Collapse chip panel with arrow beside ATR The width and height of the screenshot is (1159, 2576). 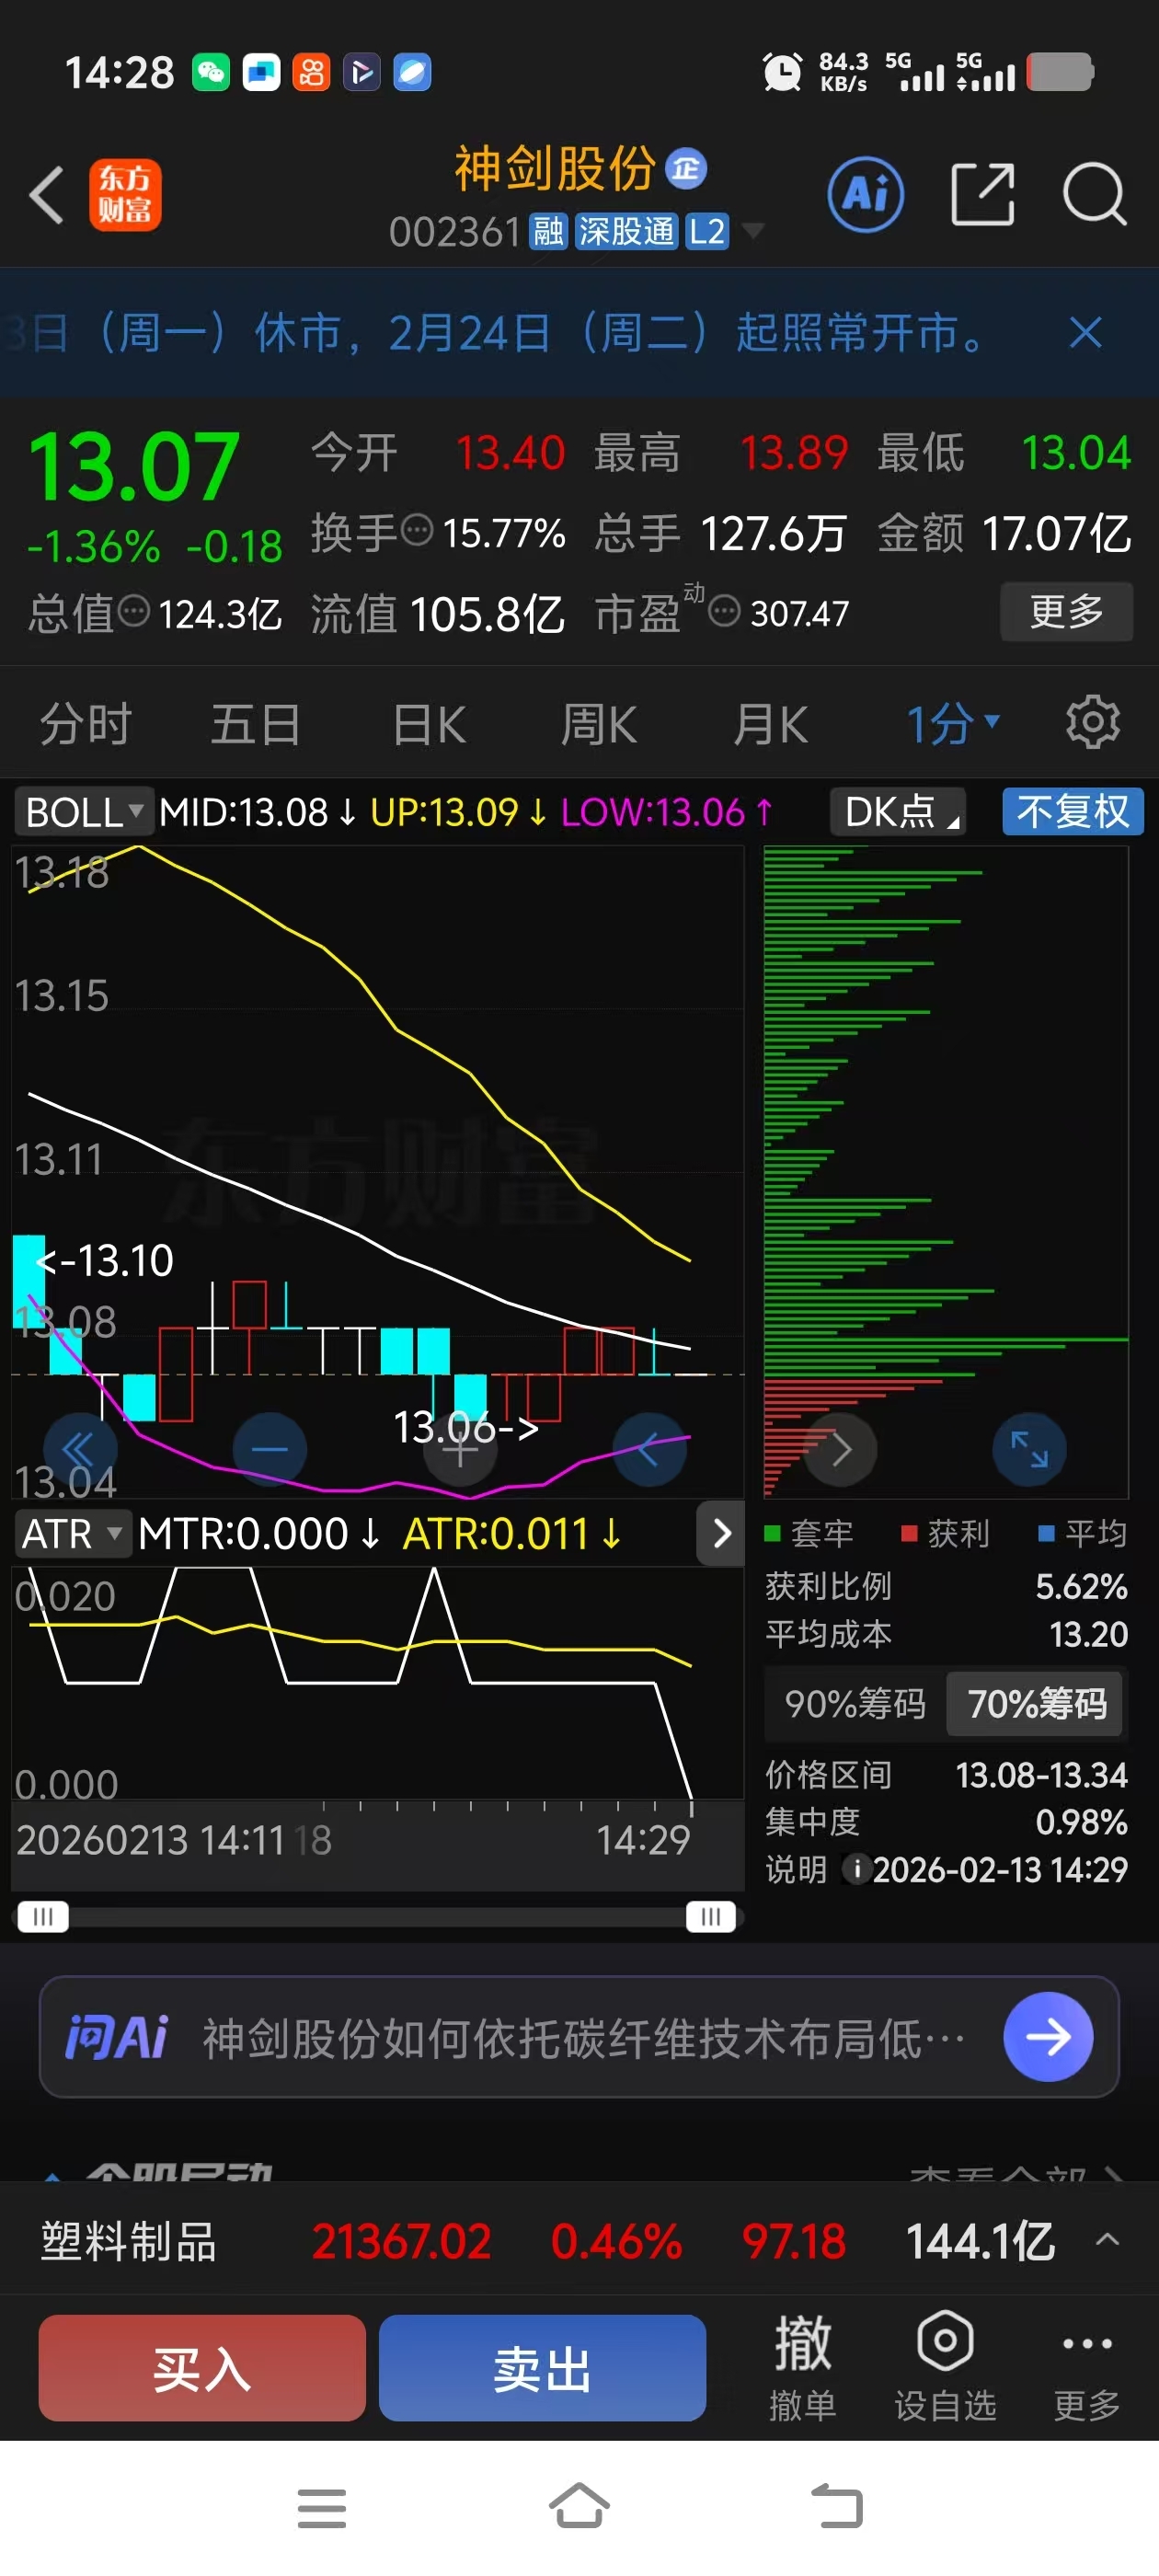[x=721, y=1533]
